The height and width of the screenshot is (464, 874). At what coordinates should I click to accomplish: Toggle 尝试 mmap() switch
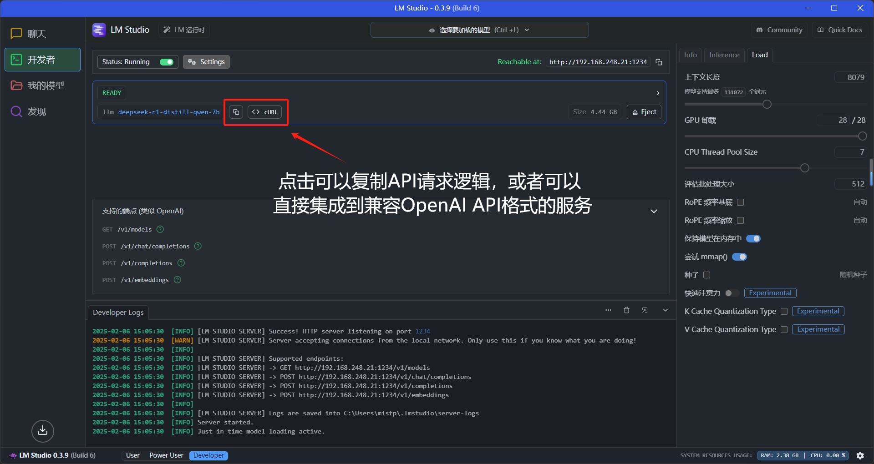click(x=739, y=257)
